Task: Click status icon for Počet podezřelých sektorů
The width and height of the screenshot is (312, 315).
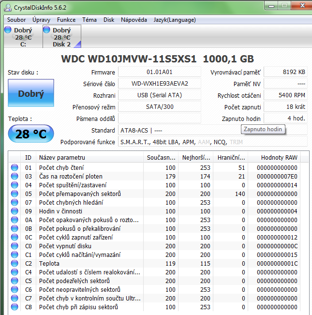Action: click(x=15, y=281)
